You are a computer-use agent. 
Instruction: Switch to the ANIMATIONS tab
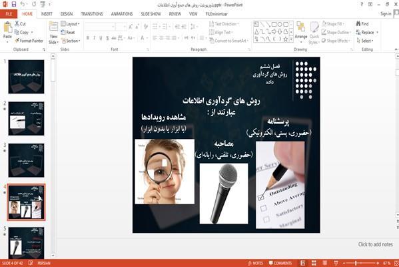click(x=122, y=14)
